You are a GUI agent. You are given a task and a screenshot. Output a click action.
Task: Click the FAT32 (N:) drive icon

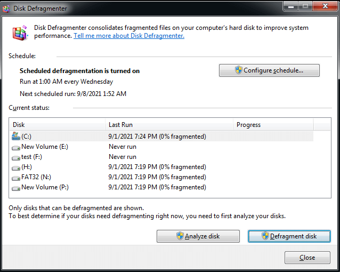click(15, 177)
